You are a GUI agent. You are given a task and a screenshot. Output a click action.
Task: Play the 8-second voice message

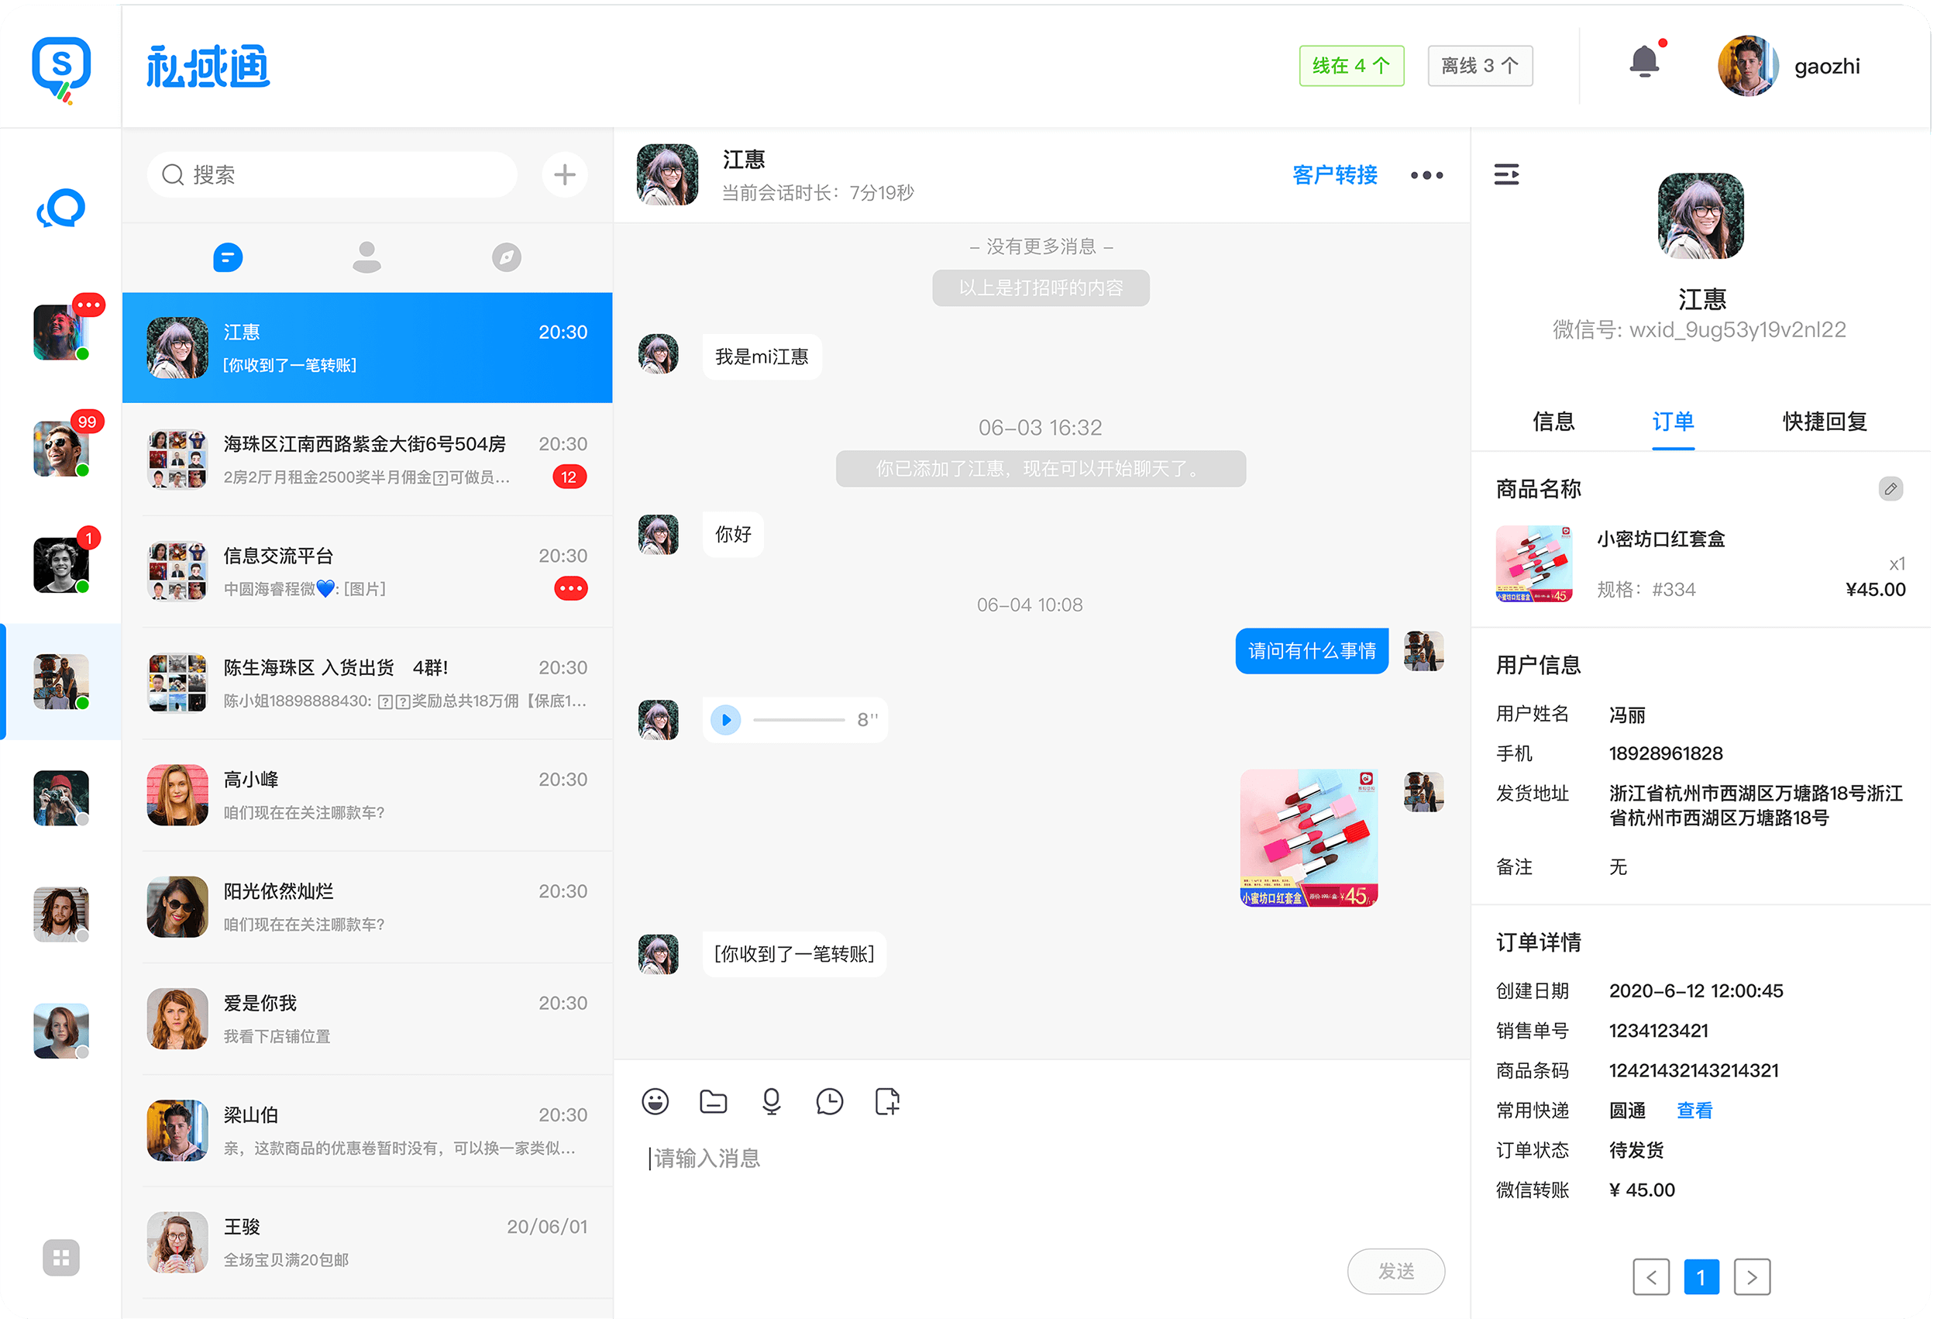(x=726, y=719)
